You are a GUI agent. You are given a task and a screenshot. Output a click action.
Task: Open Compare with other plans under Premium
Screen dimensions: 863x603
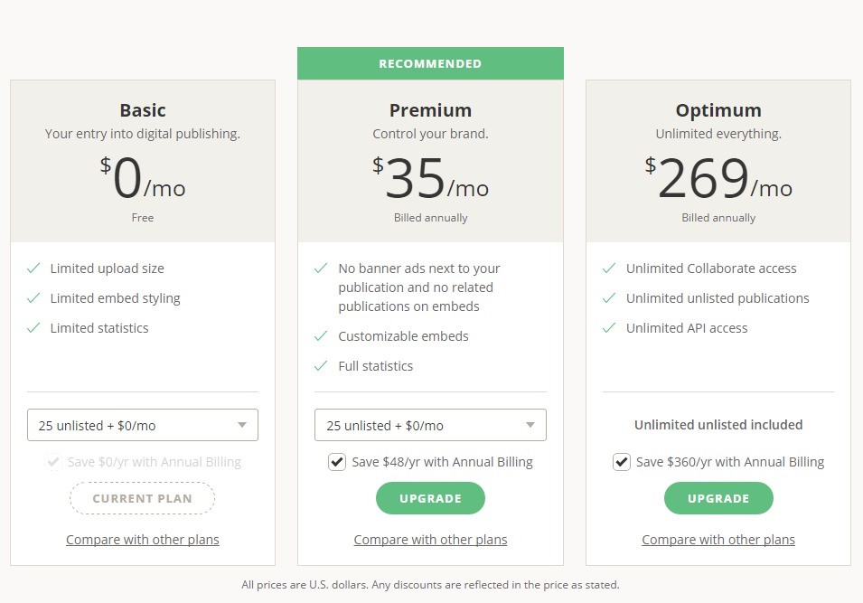(430, 540)
